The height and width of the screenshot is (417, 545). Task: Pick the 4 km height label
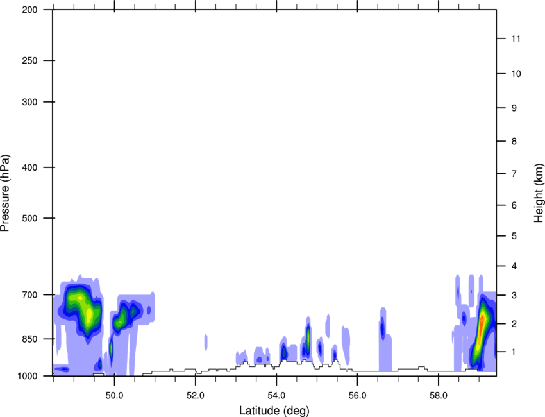[x=514, y=266]
